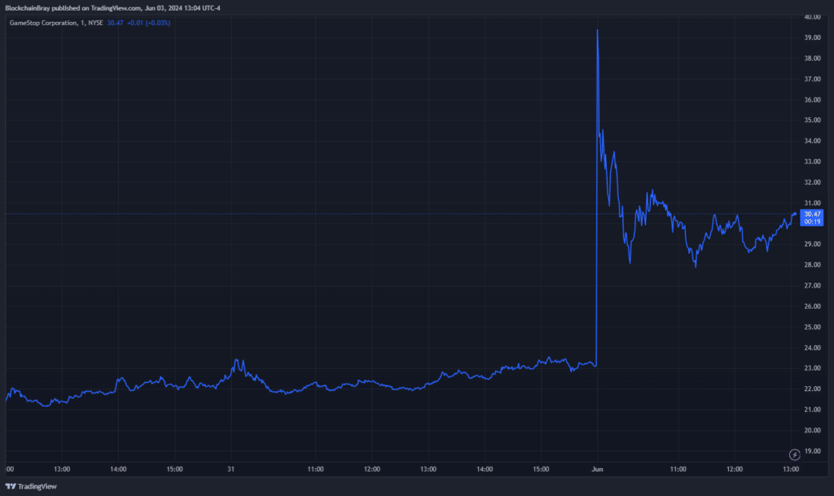Click the 22.00 price axis label
The width and height of the screenshot is (834, 496).
[812, 388]
